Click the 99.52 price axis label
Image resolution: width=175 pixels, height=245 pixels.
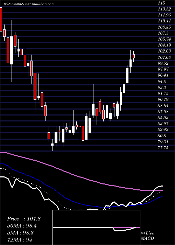click(x=163, y=63)
